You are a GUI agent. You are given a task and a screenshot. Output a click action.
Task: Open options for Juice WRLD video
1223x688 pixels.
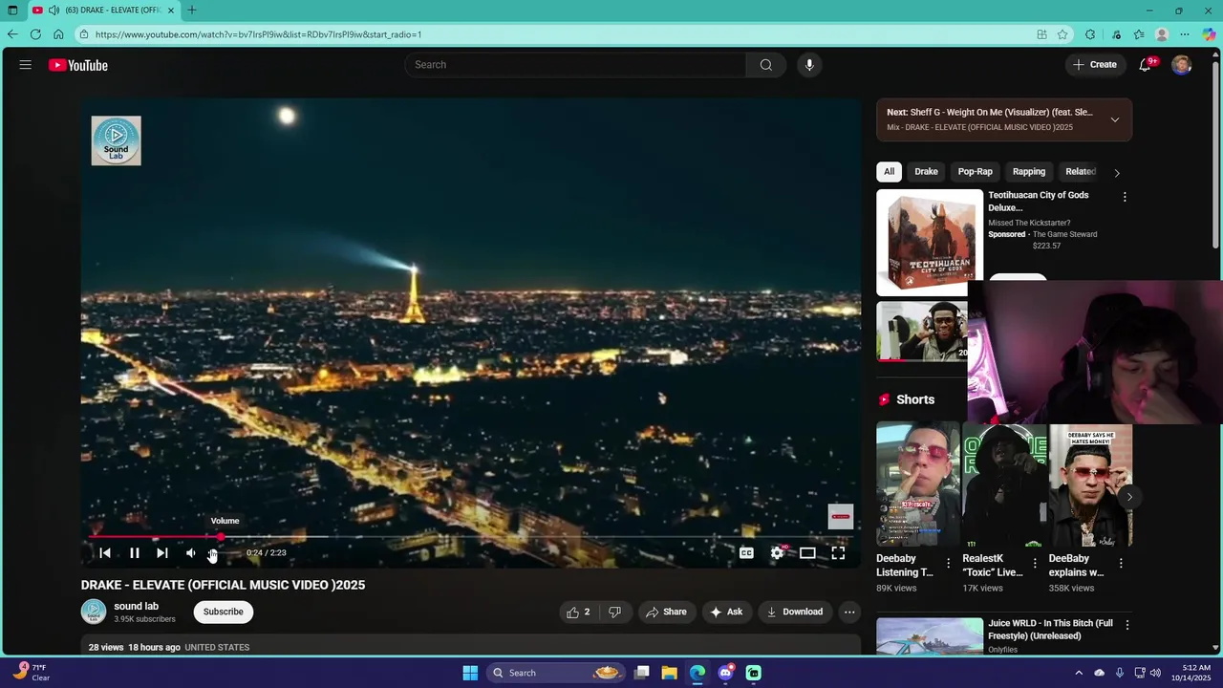(x=1127, y=625)
